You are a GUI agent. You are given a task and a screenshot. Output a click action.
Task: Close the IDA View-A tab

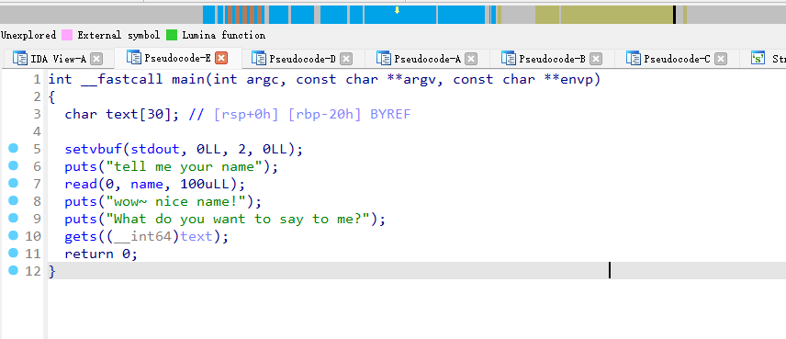pos(96,59)
